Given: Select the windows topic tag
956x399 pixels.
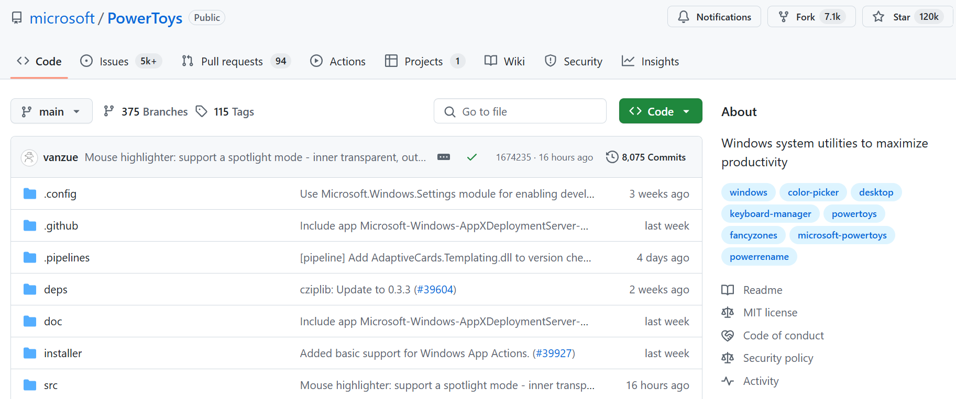Looking at the screenshot, I should [748, 192].
